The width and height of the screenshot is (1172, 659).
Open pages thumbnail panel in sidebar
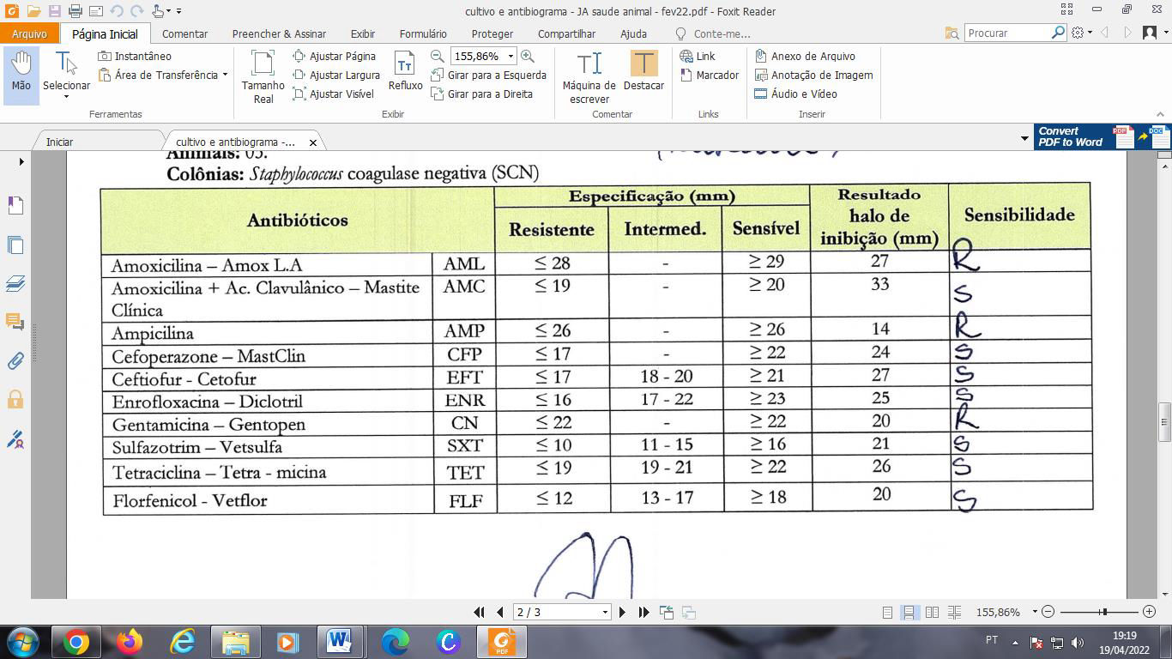(x=15, y=245)
